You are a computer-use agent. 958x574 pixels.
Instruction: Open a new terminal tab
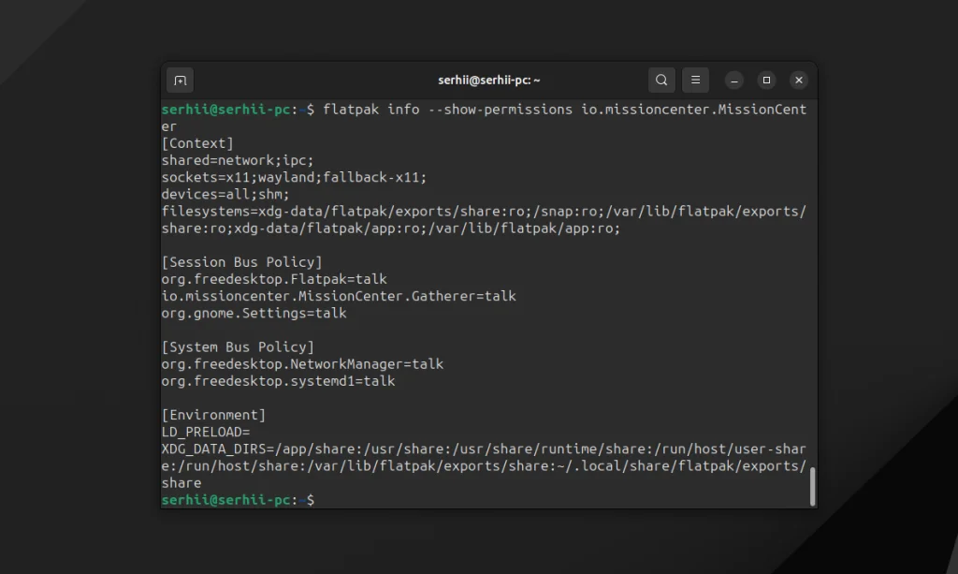(181, 81)
